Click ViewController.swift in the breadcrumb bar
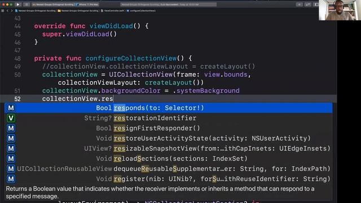The width and height of the screenshot is (361, 203). point(113,11)
